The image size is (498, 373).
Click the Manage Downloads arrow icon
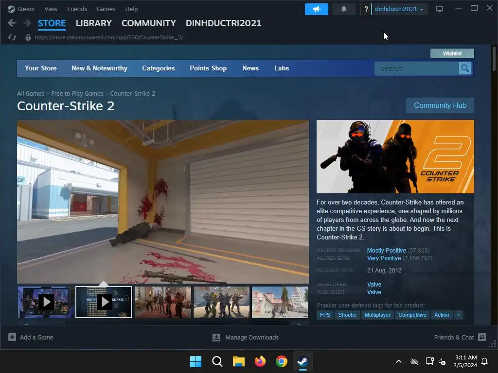click(x=216, y=337)
